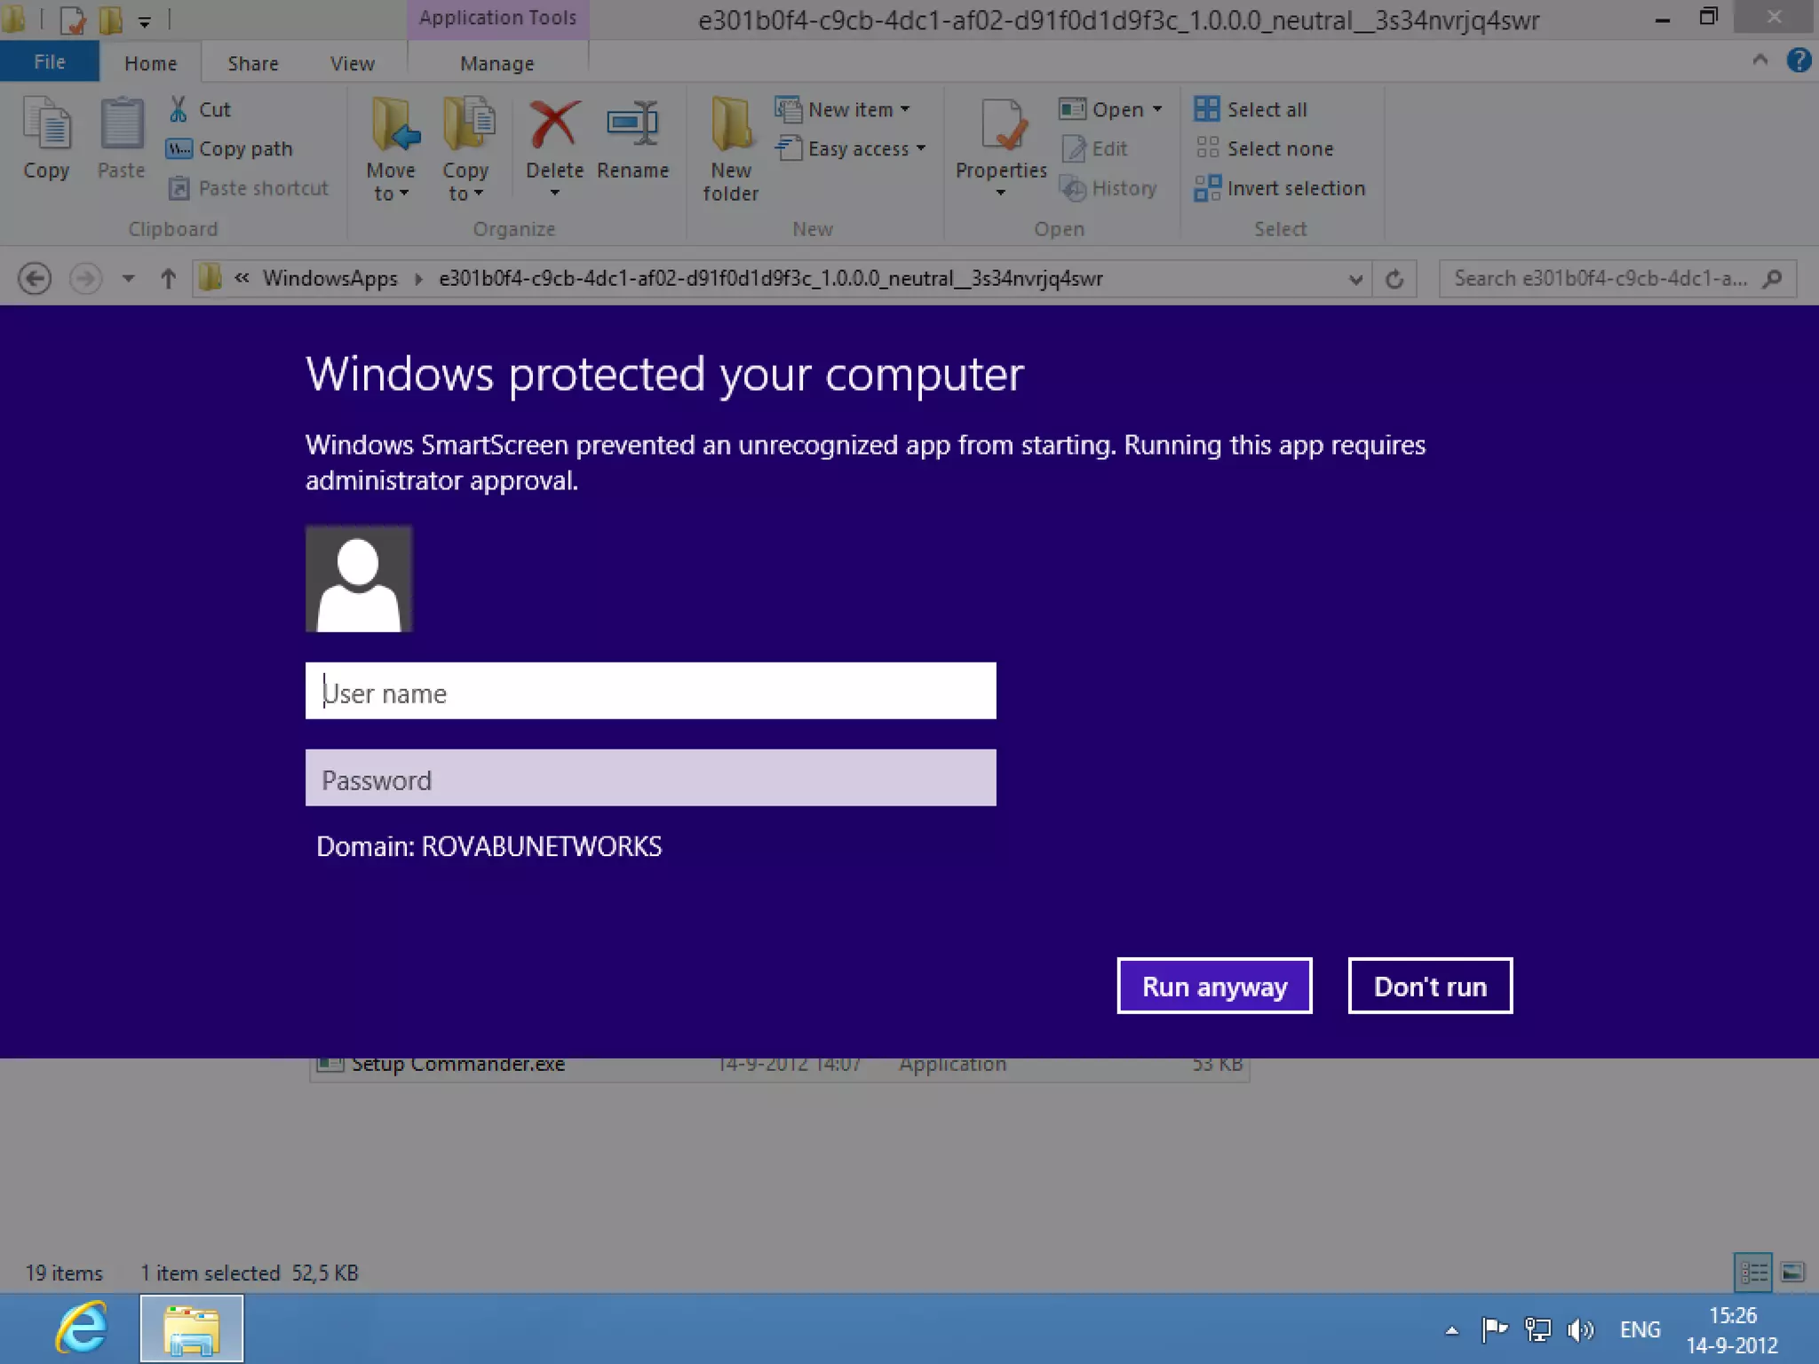
Task: Click the User name field
Action: tap(650, 690)
